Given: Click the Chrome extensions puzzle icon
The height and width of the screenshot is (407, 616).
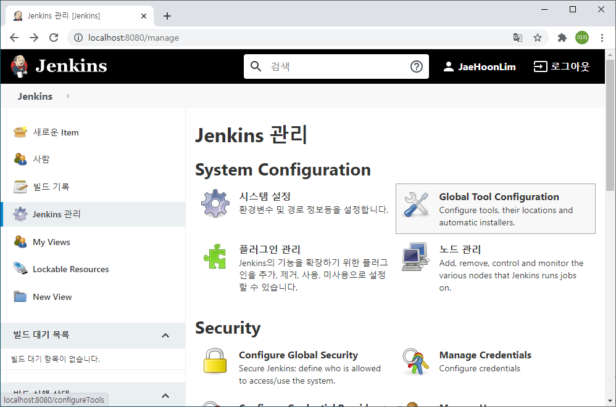Looking at the screenshot, I should [562, 38].
